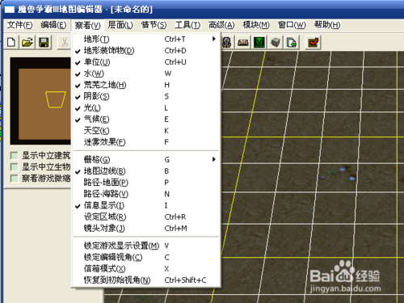This screenshot has height=303, width=404.
Task: Open the Import Manager document icon
Action: [x=292, y=42]
